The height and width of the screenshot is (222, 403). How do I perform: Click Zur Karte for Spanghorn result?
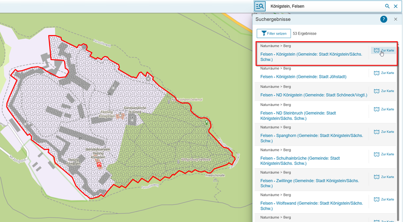tap(384, 132)
